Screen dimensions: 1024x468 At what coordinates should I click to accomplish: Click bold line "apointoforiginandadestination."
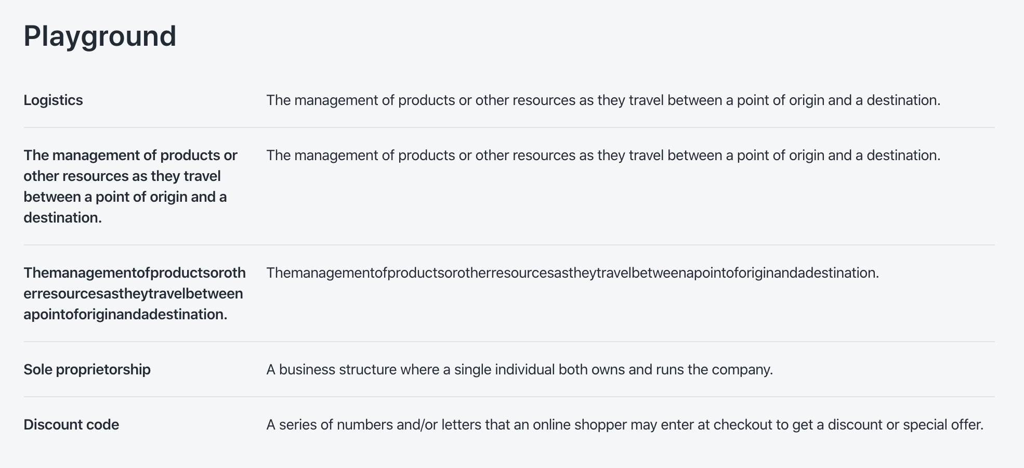(x=125, y=315)
